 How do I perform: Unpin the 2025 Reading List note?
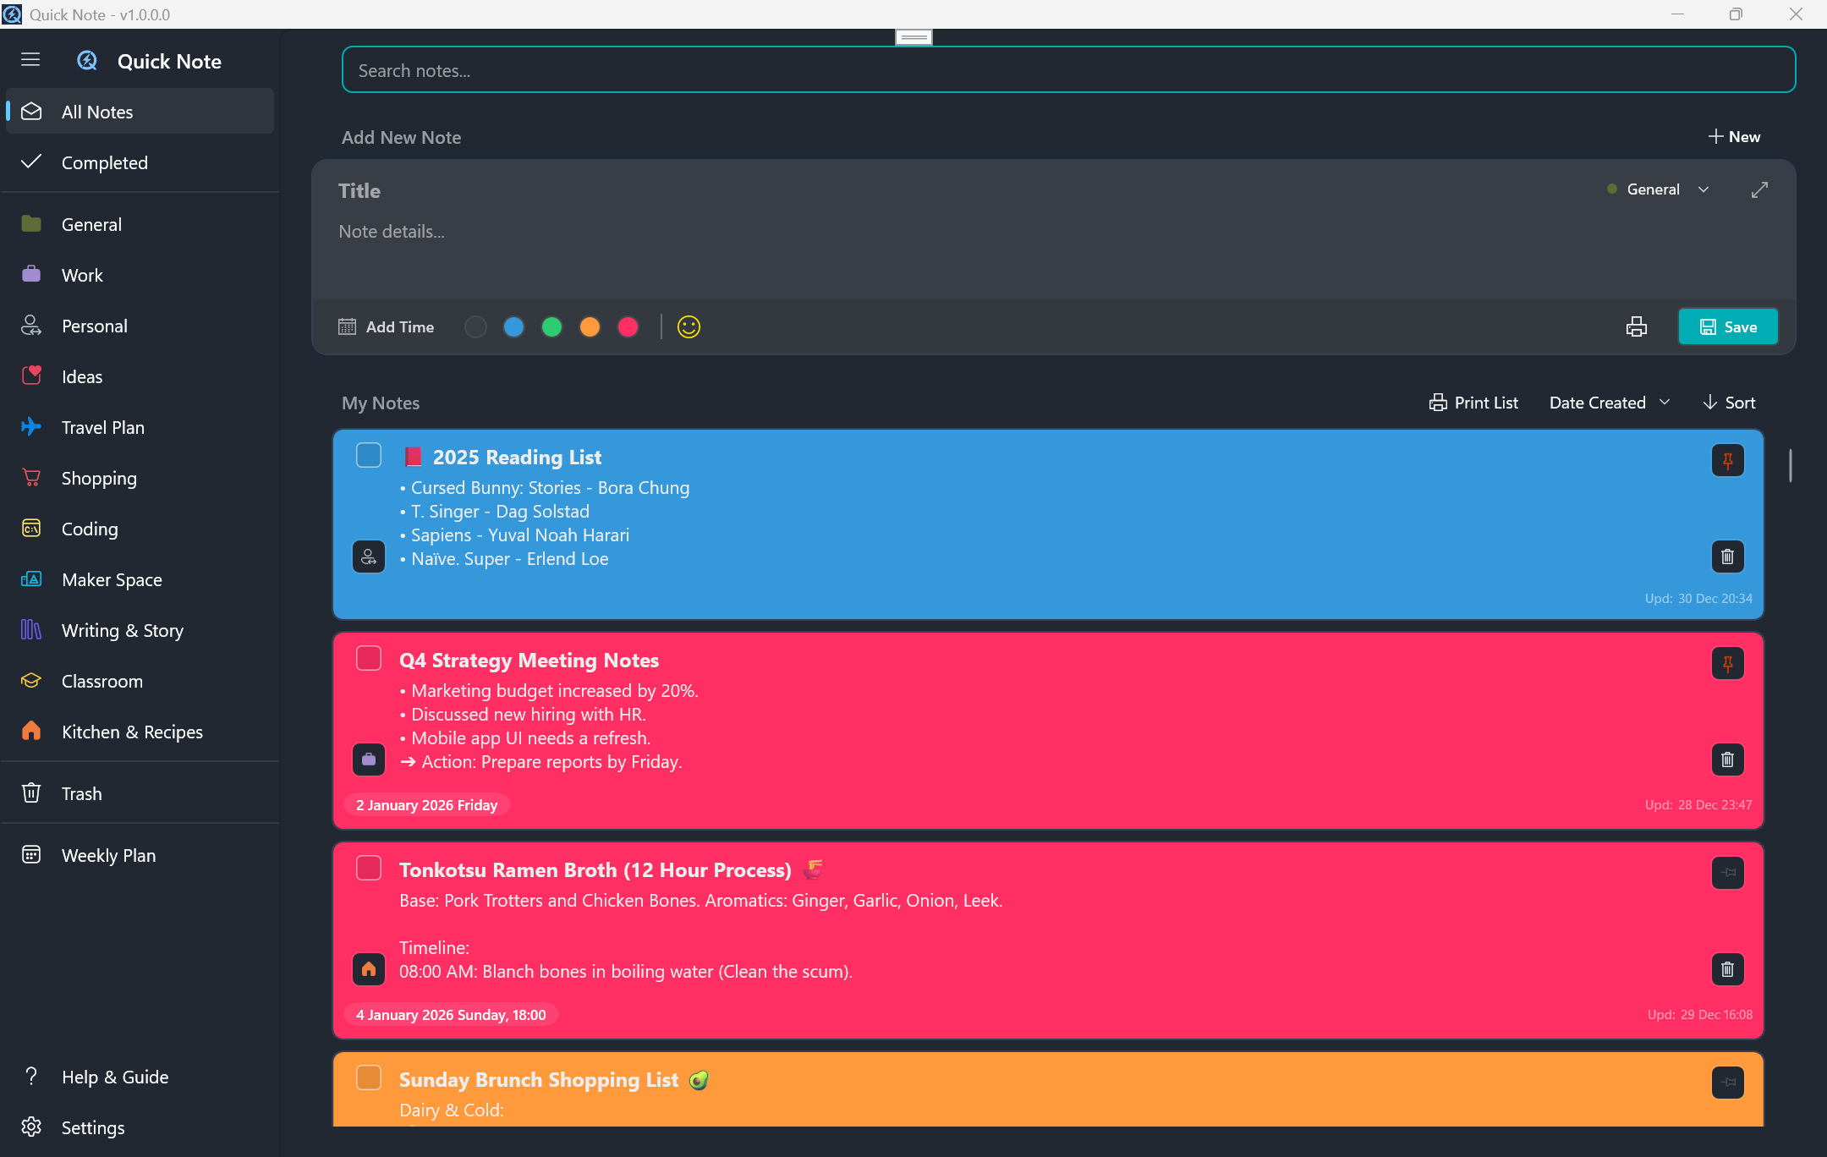[1727, 461]
